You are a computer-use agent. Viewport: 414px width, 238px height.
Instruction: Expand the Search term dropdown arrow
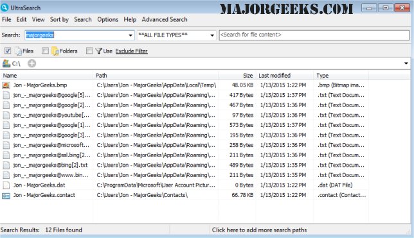(x=130, y=35)
